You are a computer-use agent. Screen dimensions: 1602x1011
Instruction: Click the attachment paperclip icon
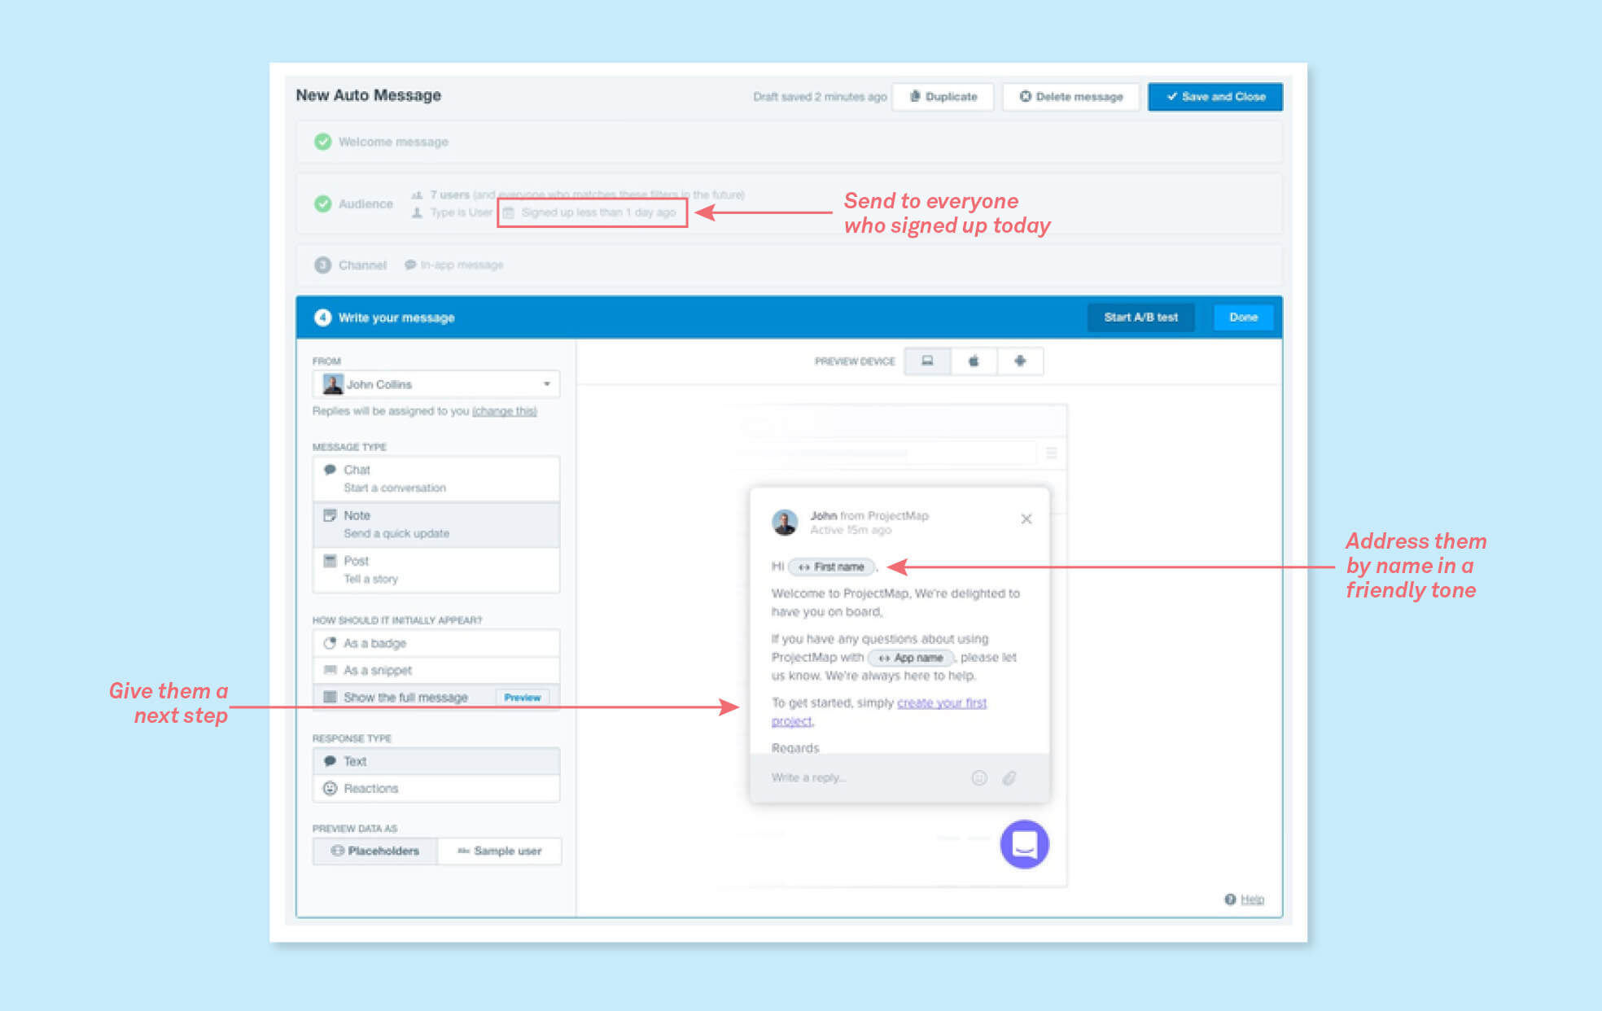pyautogui.click(x=1009, y=778)
